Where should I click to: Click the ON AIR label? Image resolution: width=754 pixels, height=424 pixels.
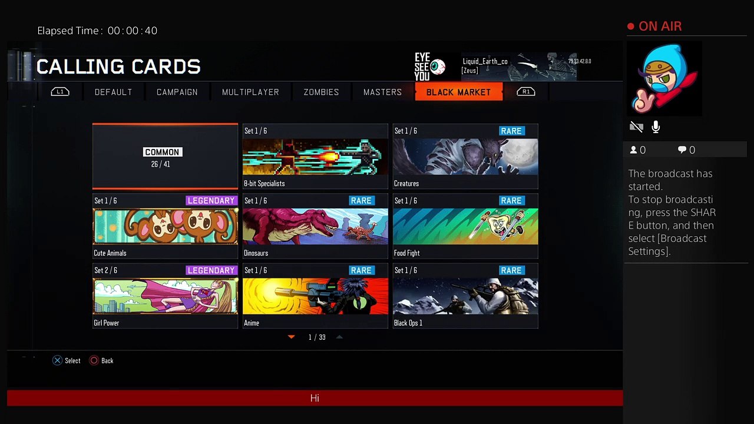tap(660, 26)
